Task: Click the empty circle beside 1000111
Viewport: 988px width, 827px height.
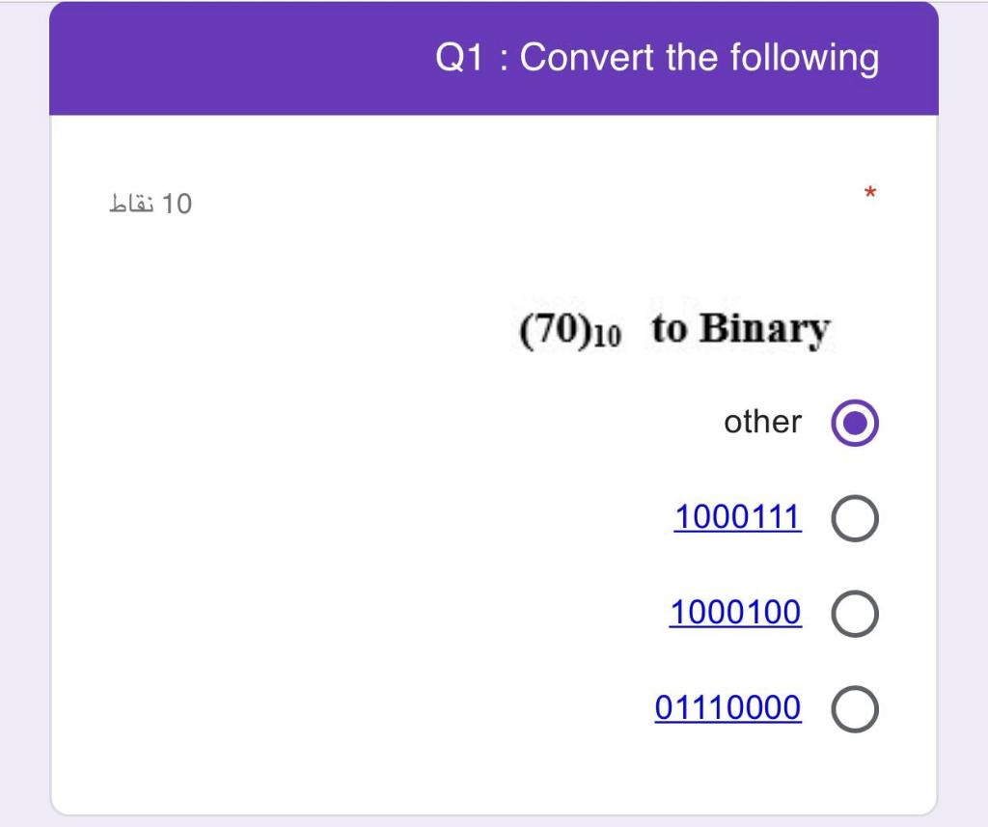Action: pyautogui.click(x=853, y=516)
